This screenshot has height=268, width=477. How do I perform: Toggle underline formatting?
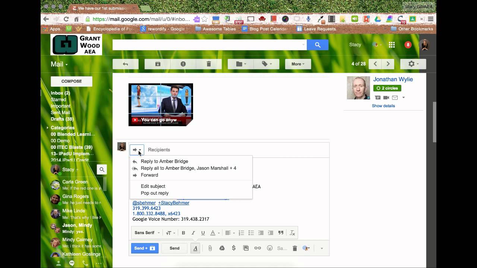point(203,233)
